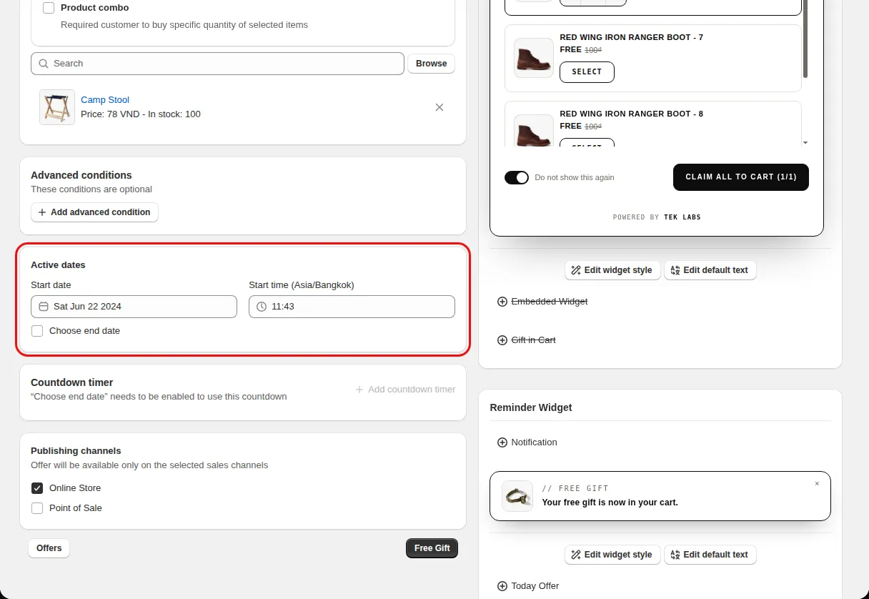Click the Start time field 11:43
Viewport: 869px width, 599px height.
[x=352, y=307]
